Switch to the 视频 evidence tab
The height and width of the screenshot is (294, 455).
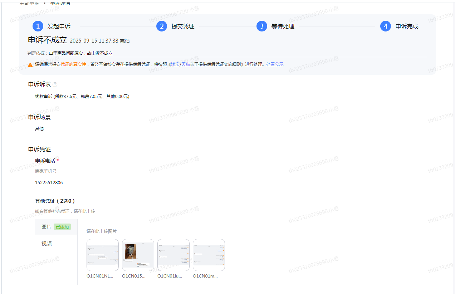47,244
